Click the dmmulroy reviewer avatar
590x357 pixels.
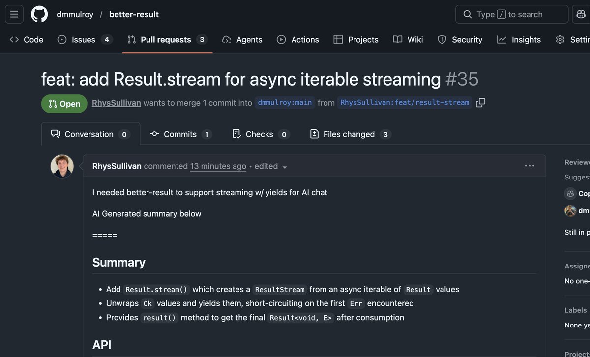click(570, 210)
